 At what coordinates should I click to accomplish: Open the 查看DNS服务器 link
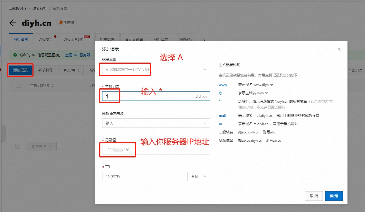(78, 55)
